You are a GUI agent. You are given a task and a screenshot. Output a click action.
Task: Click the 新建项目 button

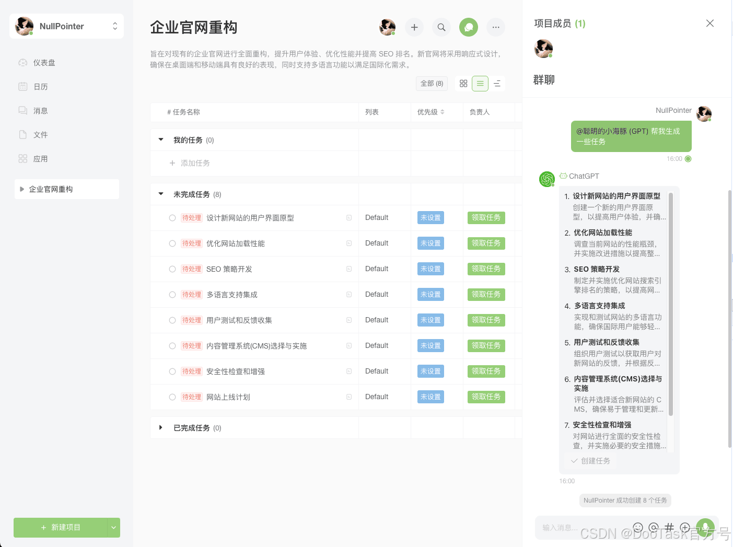(61, 528)
